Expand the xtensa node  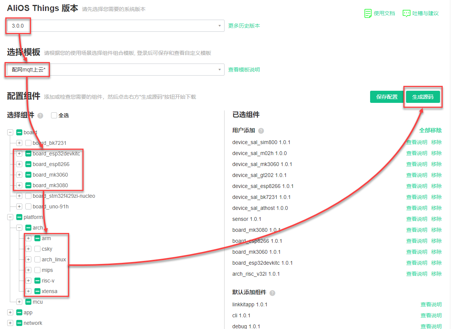coord(28,291)
